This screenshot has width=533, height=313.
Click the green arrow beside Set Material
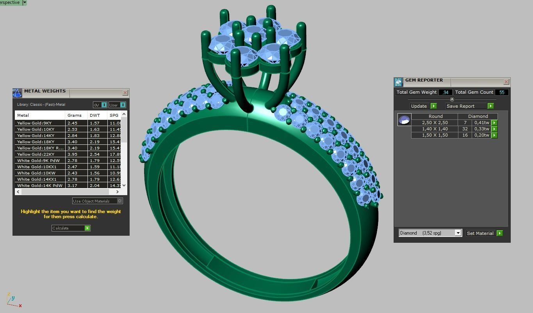(x=500, y=233)
